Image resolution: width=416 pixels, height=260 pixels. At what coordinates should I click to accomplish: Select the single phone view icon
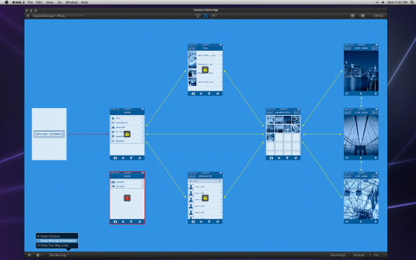[198, 16]
